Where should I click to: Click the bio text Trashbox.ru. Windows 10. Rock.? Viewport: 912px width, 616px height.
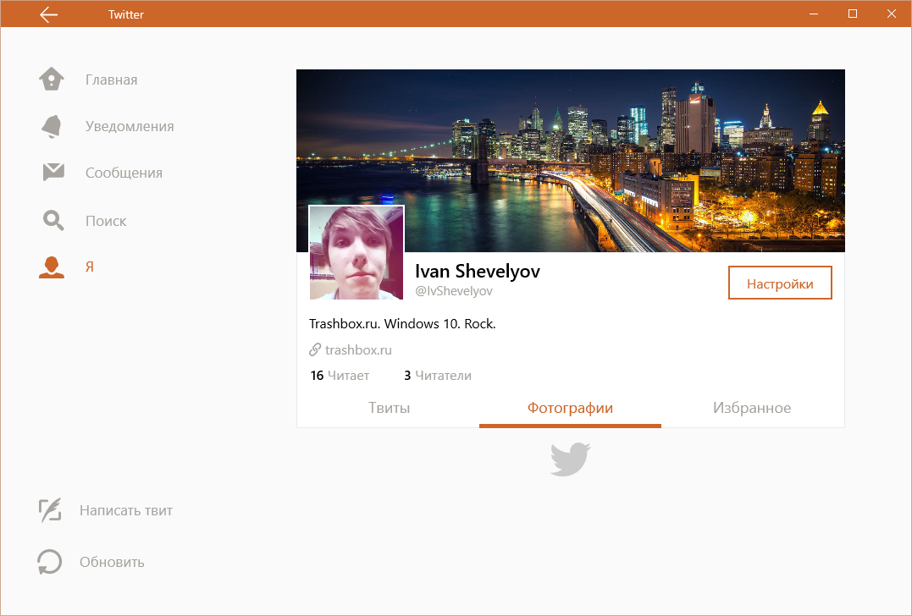click(x=402, y=324)
